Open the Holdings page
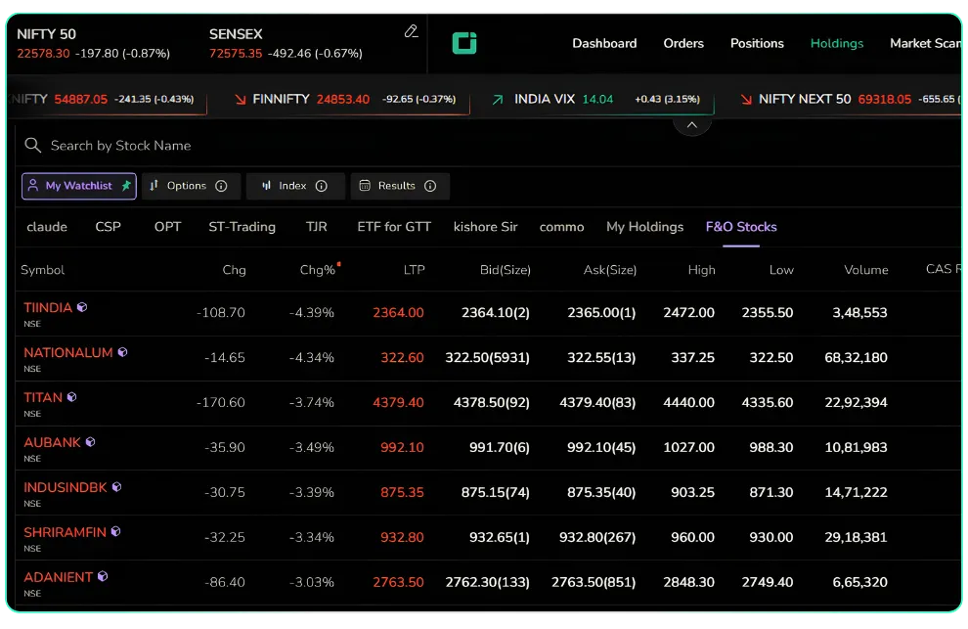 click(837, 43)
